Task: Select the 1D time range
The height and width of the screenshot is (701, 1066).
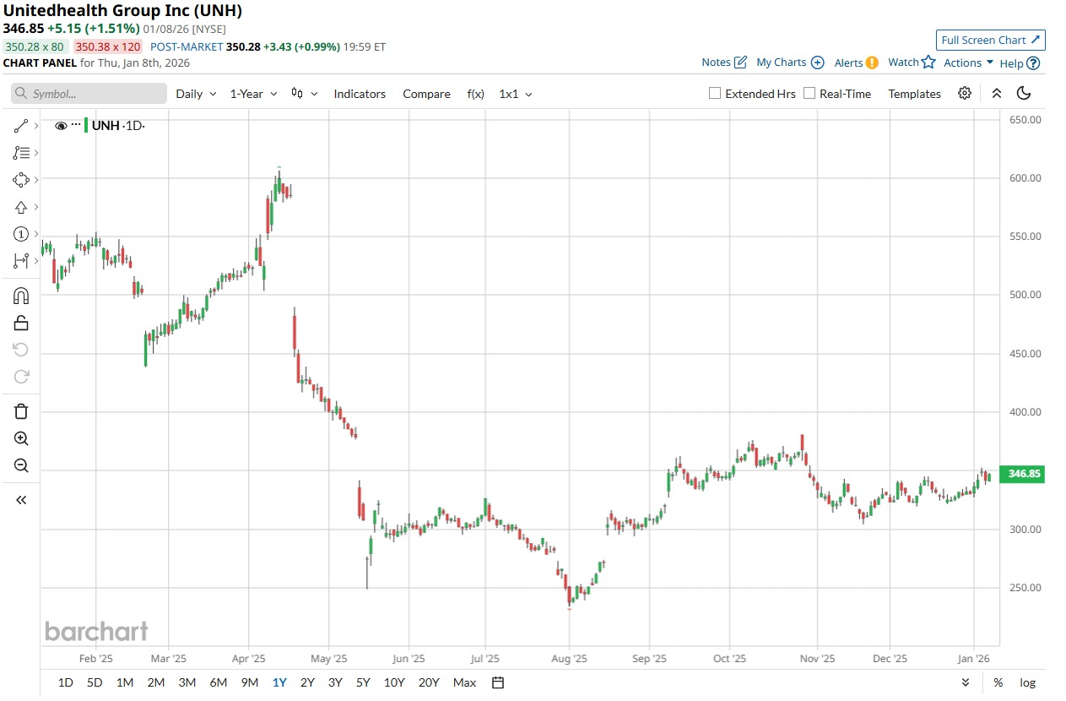Action: 65,682
